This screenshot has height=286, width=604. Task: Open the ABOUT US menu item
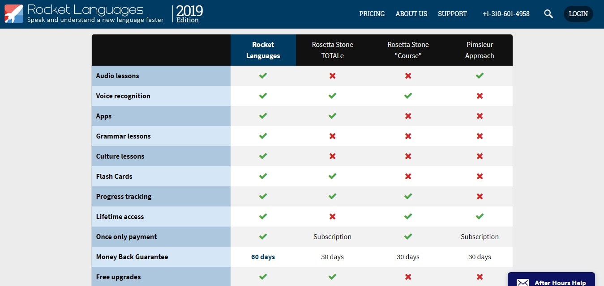tap(411, 14)
